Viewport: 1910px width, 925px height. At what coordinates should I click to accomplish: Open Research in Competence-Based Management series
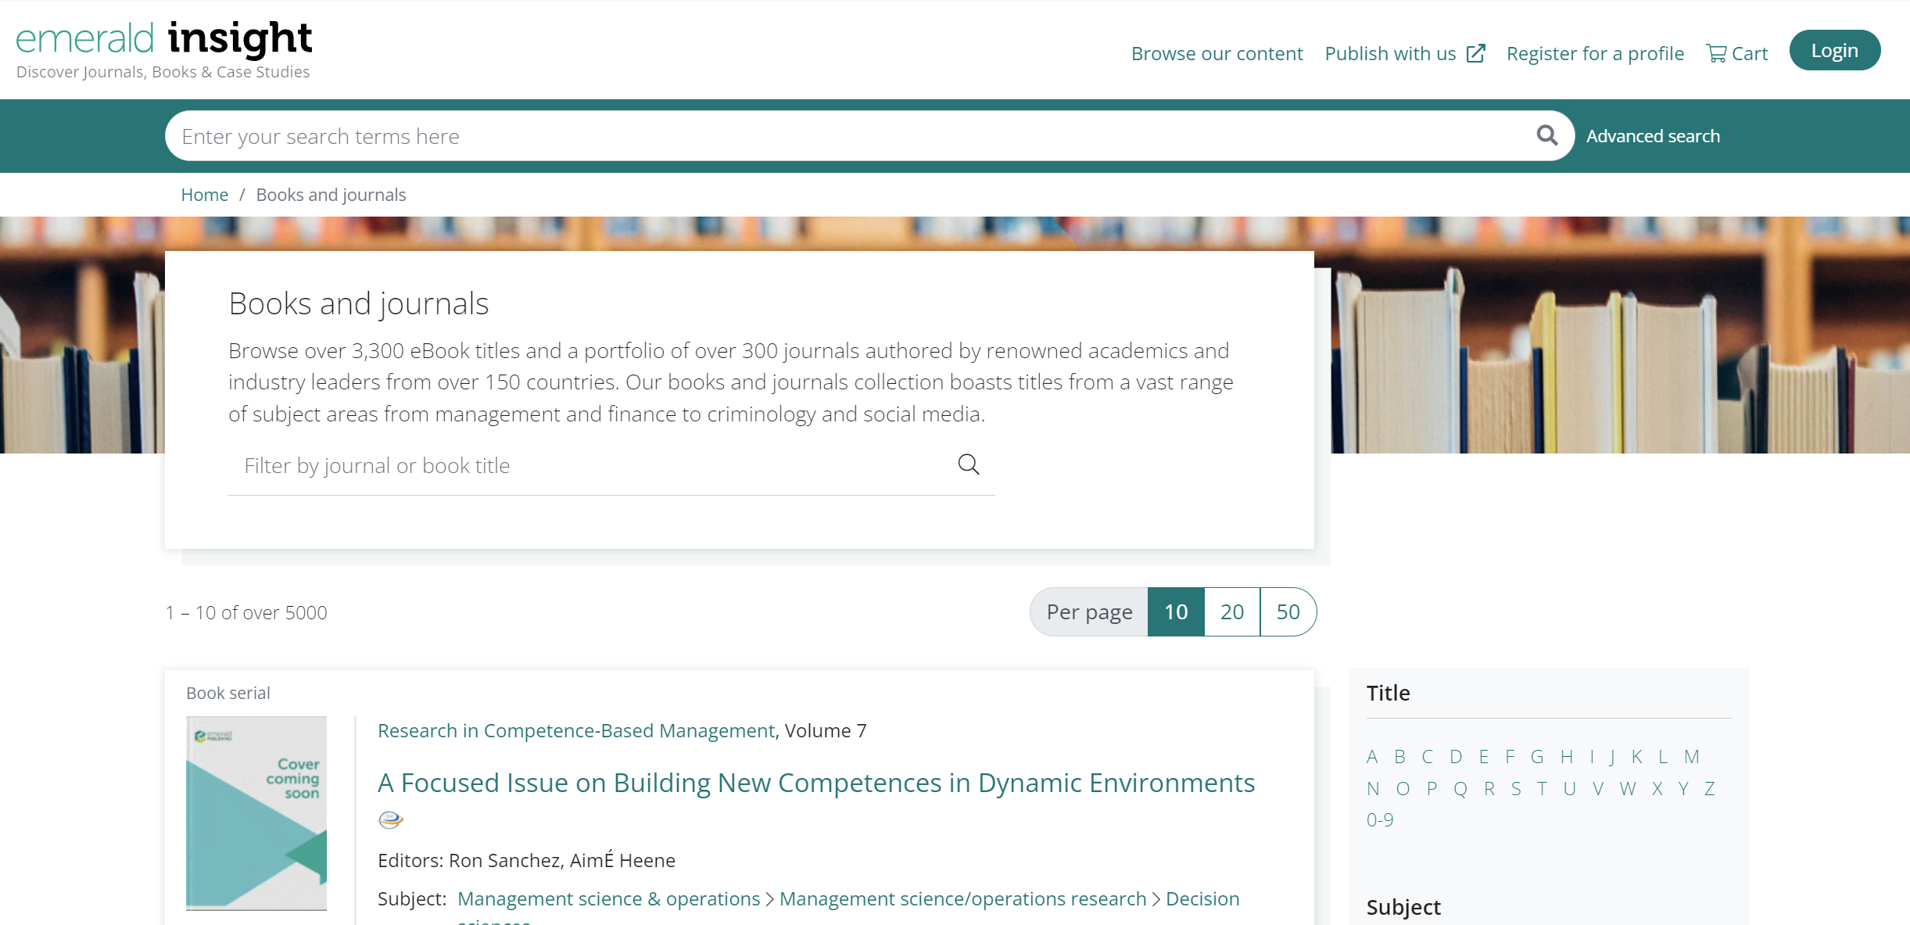[x=576, y=730]
